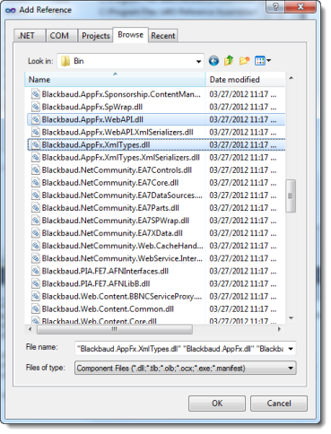
Task: Select Blackbaud.NetCommunity.Web.CacheHand... file
Action: pyautogui.click(x=122, y=246)
